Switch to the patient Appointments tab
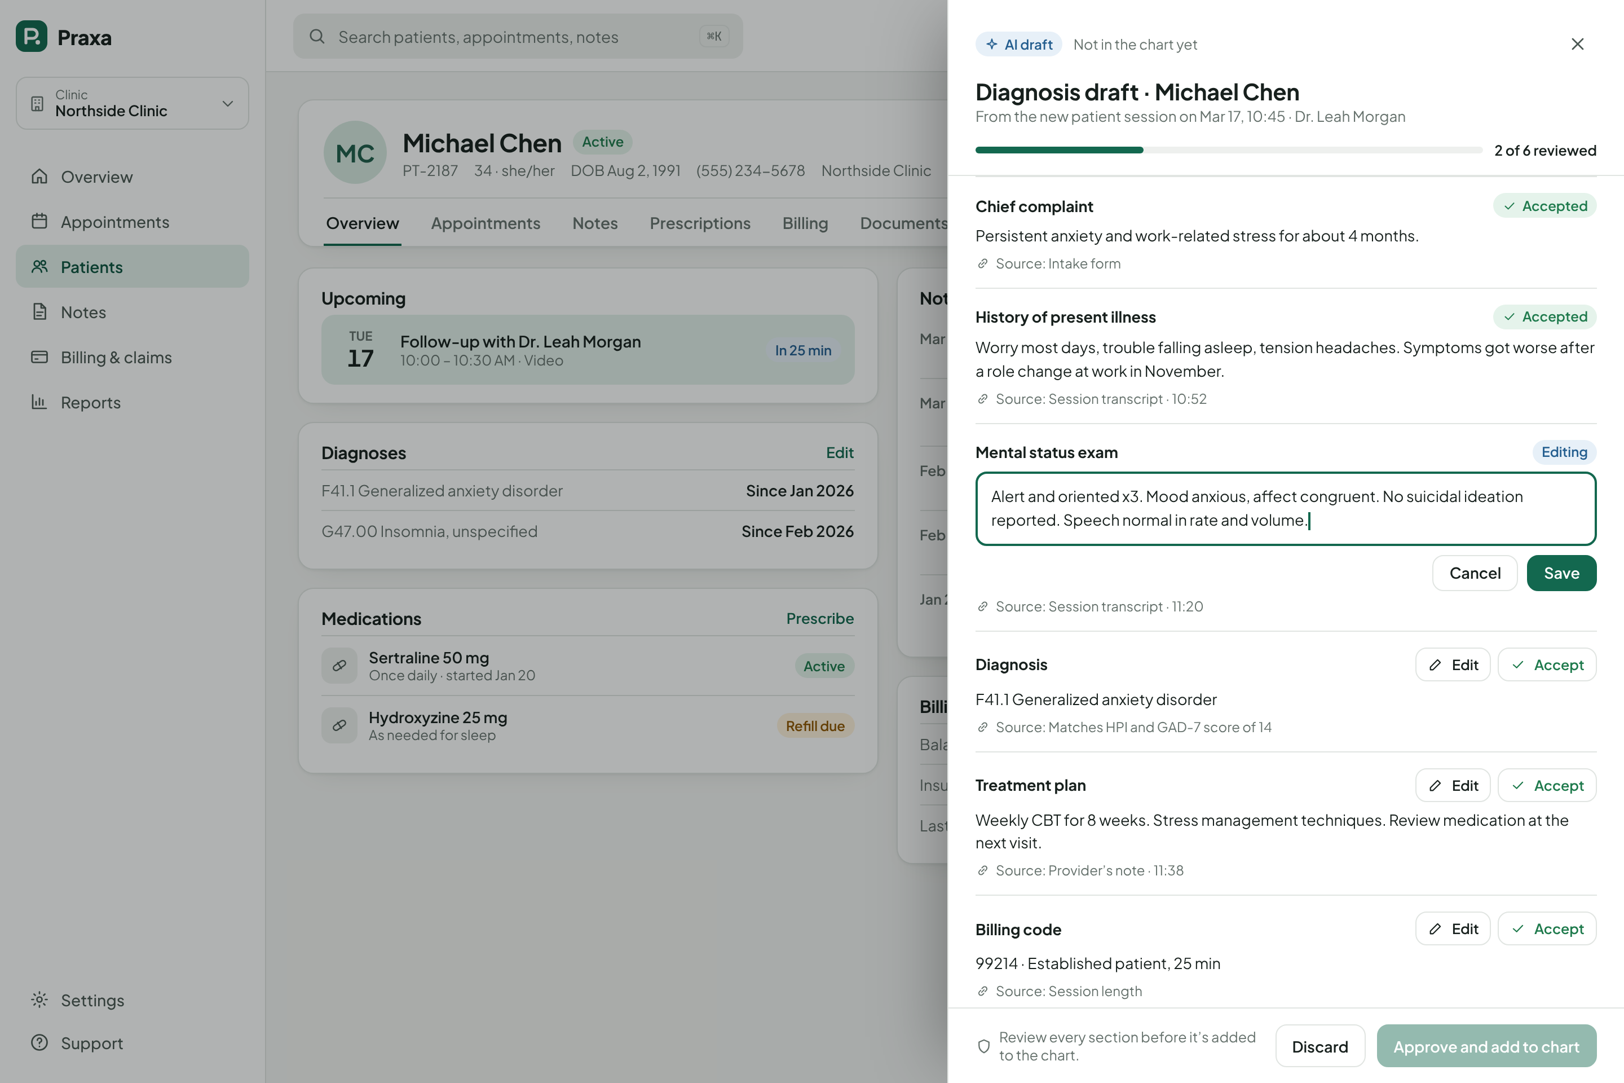Image resolution: width=1624 pixels, height=1083 pixels. (486, 223)
